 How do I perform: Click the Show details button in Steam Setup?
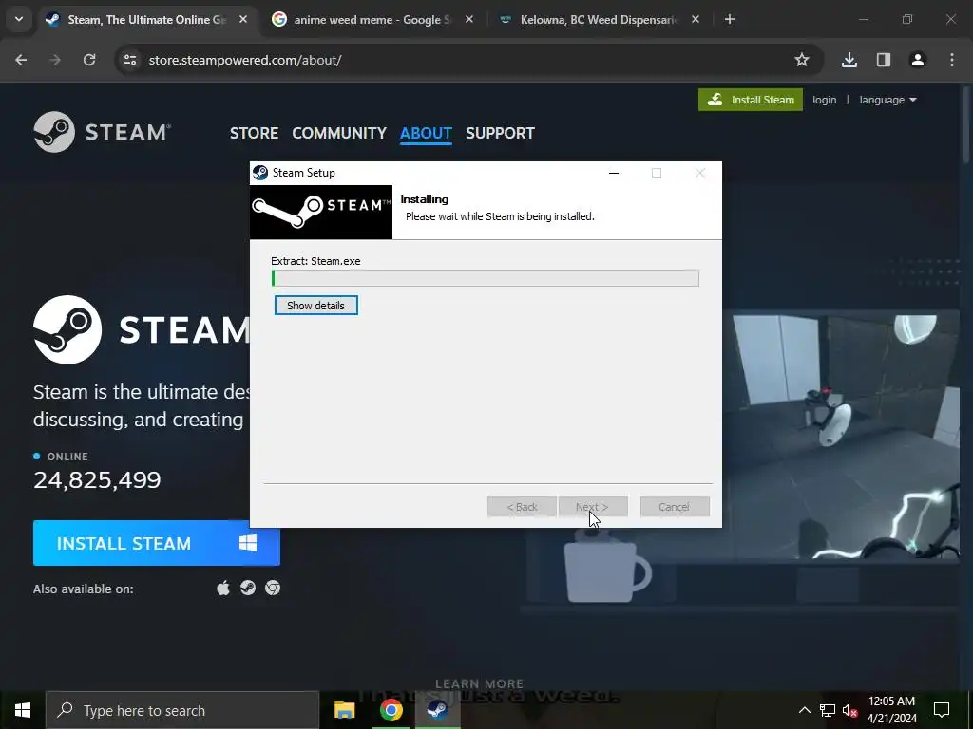[x=315, y=305]
